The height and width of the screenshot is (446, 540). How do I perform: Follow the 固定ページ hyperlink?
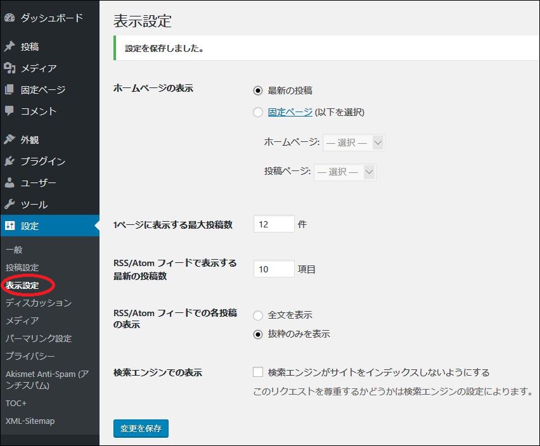coord(290,112)
